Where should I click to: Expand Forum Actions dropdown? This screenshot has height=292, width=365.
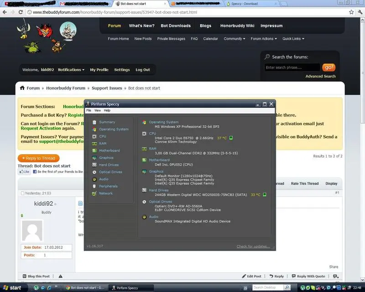coord(264,39)
